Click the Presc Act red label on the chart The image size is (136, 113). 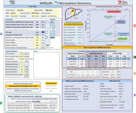click(x=114, y=12)
